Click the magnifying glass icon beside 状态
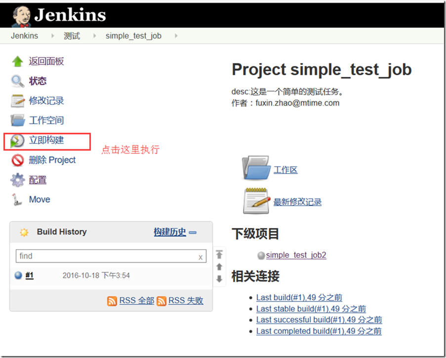446x358 pixels. click(18, 81)
